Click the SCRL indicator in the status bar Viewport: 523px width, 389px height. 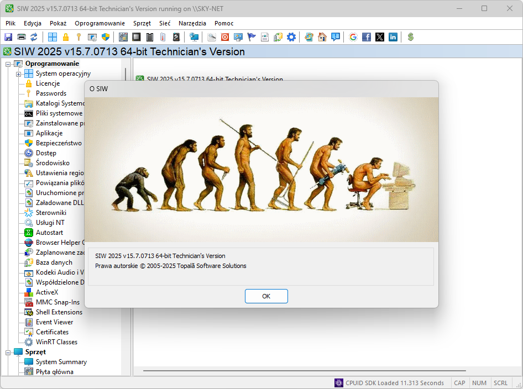coord(500,383)
